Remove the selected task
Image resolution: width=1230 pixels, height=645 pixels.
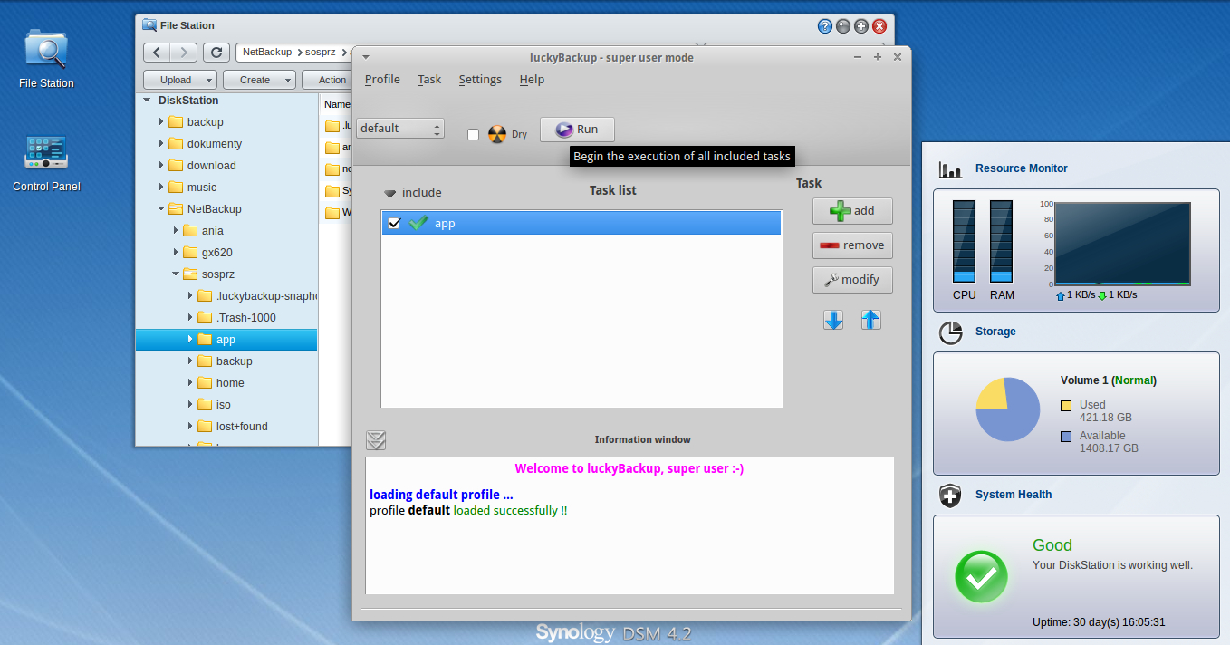coord(852,245)
